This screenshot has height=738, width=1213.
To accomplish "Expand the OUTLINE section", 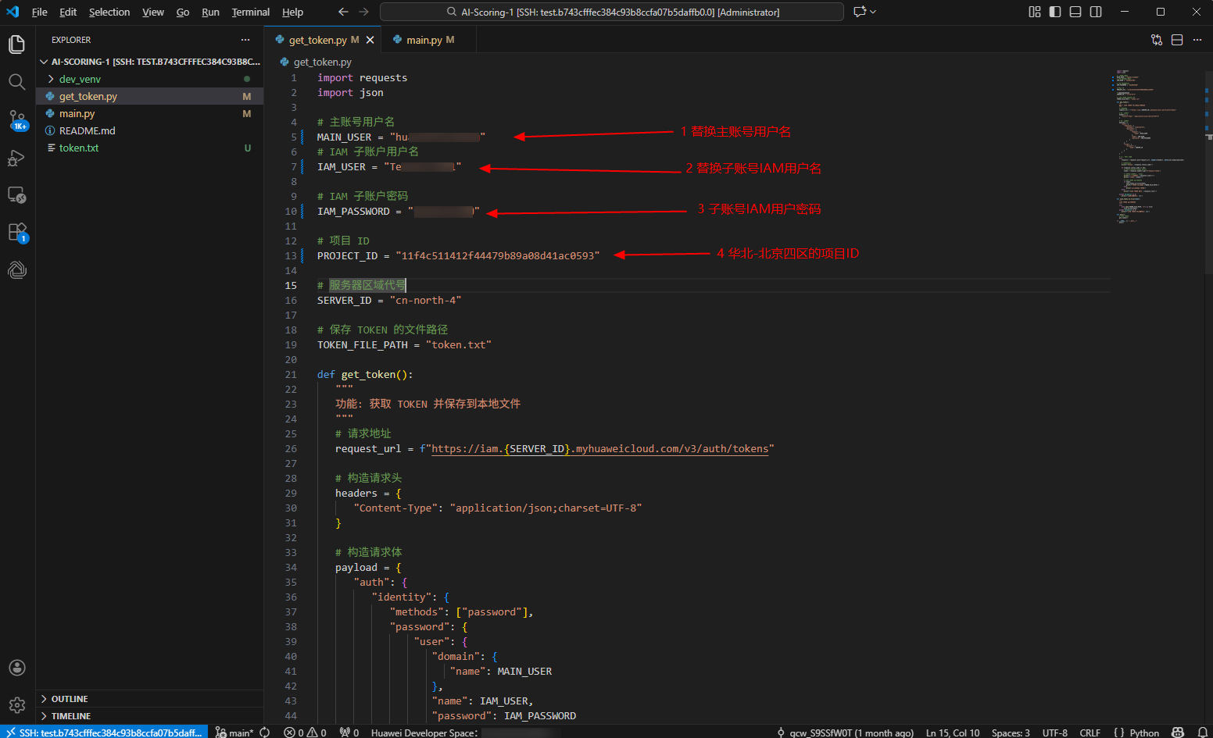I will [150, 699].
